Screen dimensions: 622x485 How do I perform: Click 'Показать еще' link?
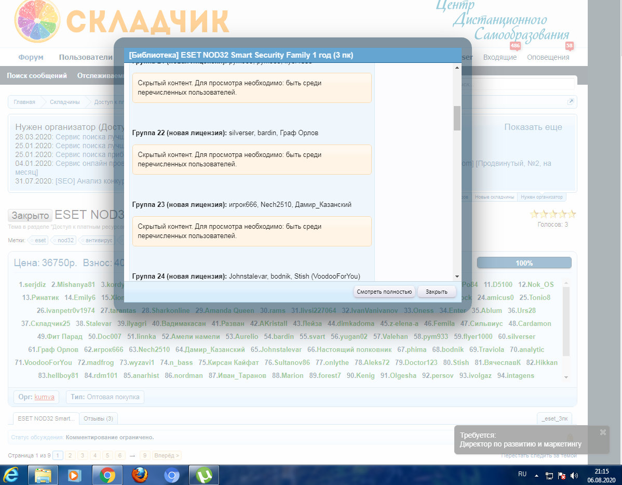point(533,127)
